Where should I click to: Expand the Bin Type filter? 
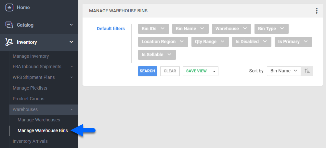point(271,29)
